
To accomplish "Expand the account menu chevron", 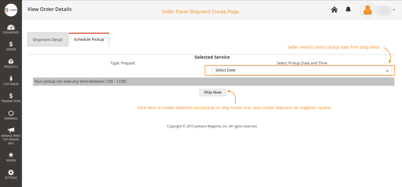I will pos(394,10).
